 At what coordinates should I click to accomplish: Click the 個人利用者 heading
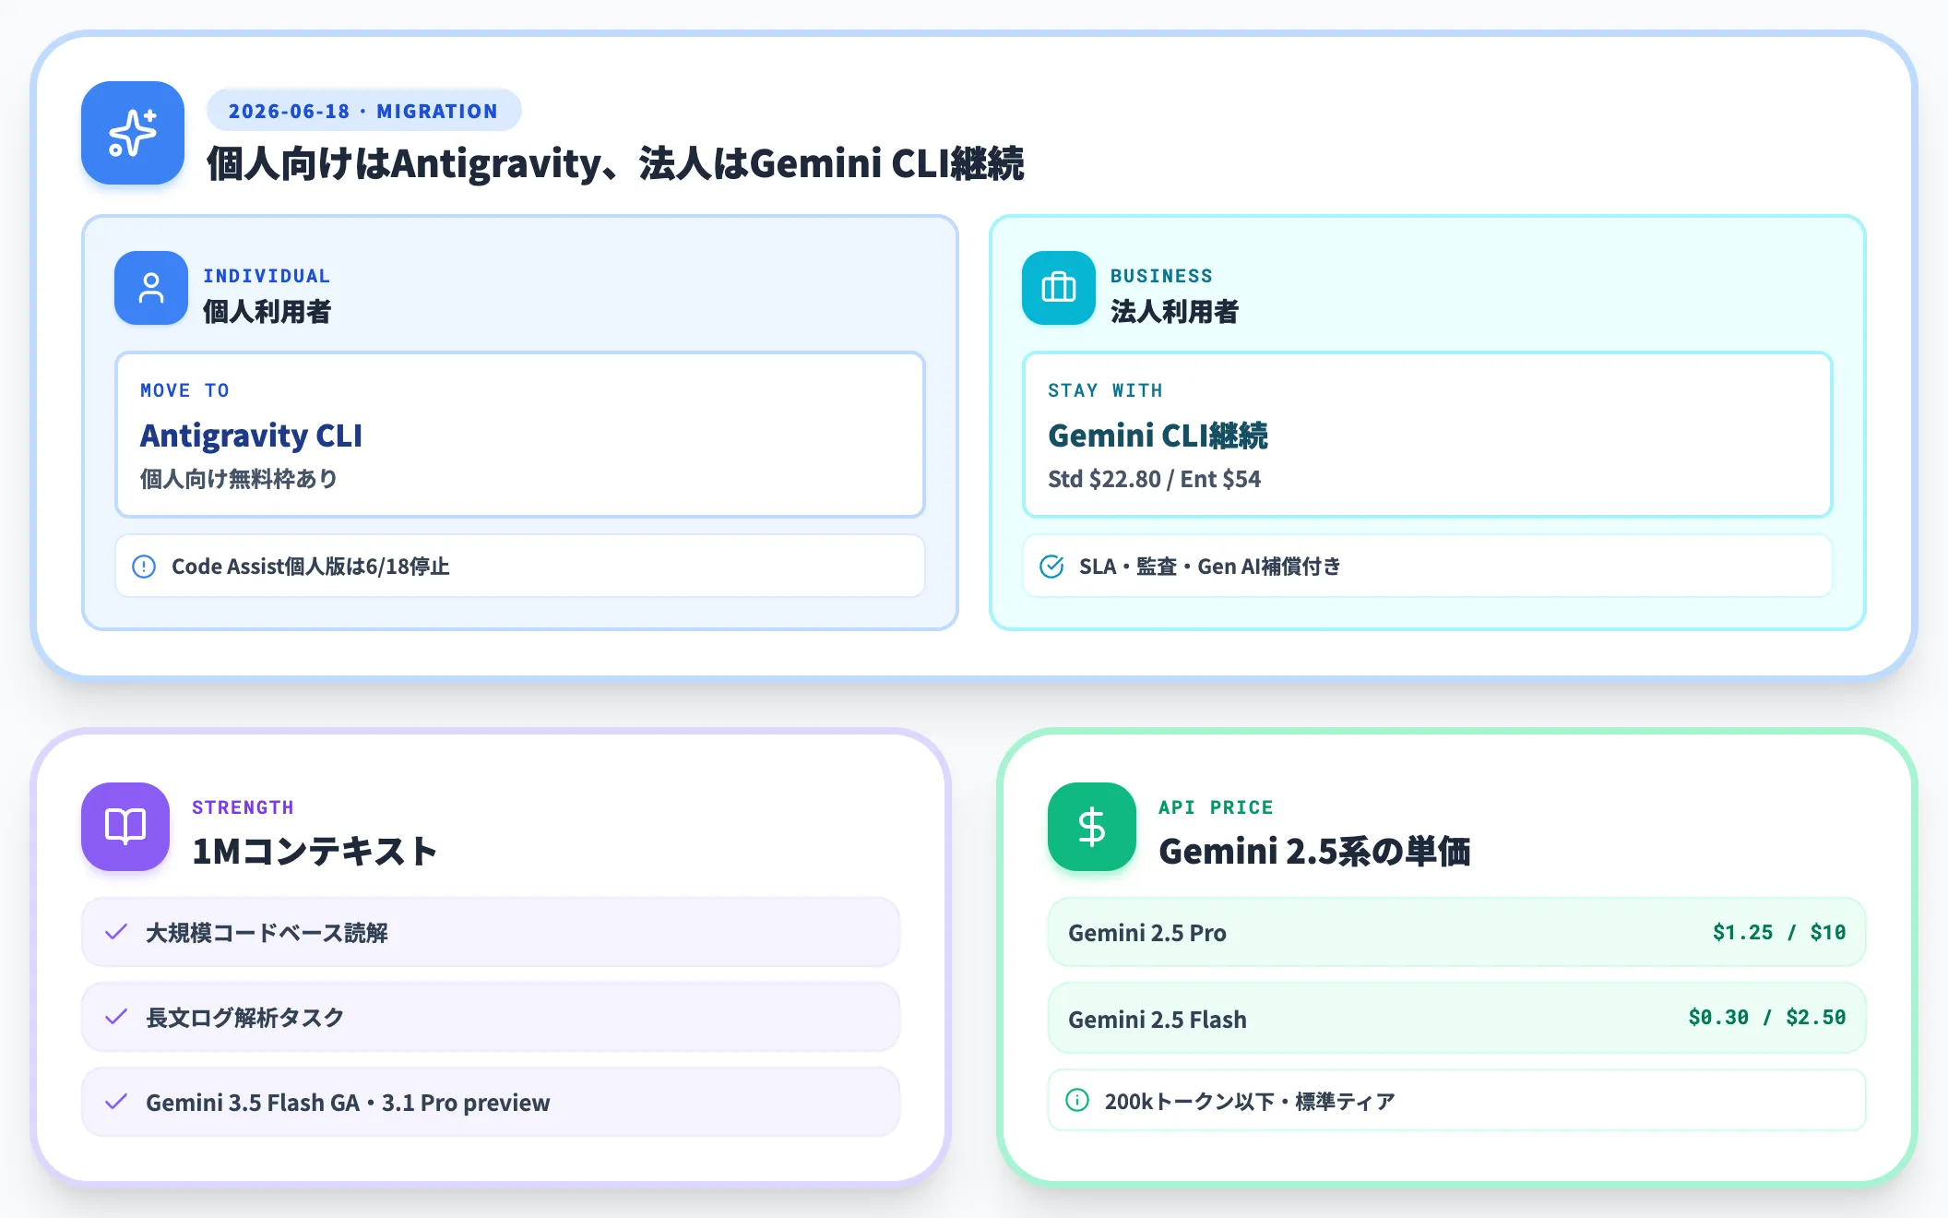pyautogui.click(x=267, y=312)
